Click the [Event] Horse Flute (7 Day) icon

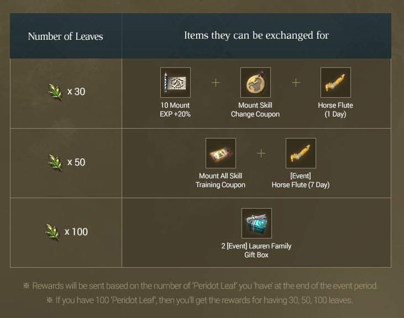tap(301, 153)
